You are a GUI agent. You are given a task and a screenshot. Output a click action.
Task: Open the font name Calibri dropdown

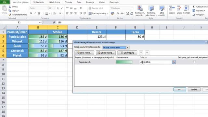[x=47, y=8]
